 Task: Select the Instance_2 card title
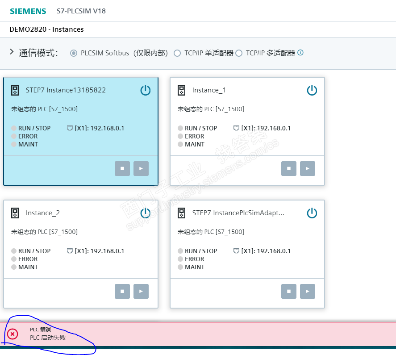[43, 213]
